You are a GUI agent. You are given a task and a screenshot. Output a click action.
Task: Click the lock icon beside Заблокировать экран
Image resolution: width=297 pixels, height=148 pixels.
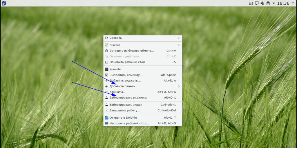coord(106,105)
